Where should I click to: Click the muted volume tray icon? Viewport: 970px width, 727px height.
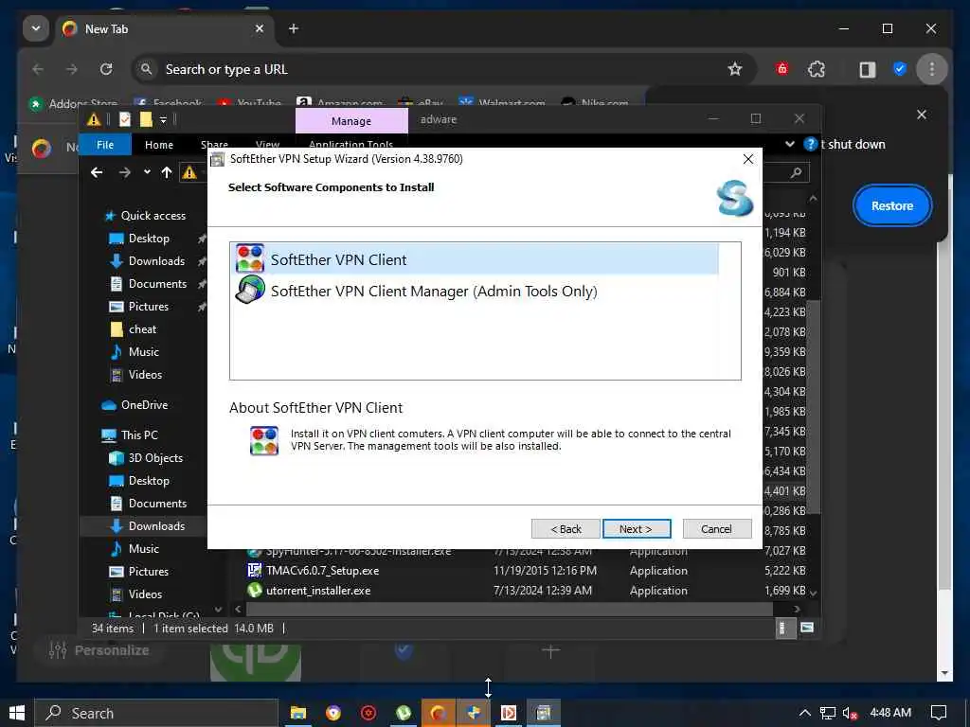point(850,713)
